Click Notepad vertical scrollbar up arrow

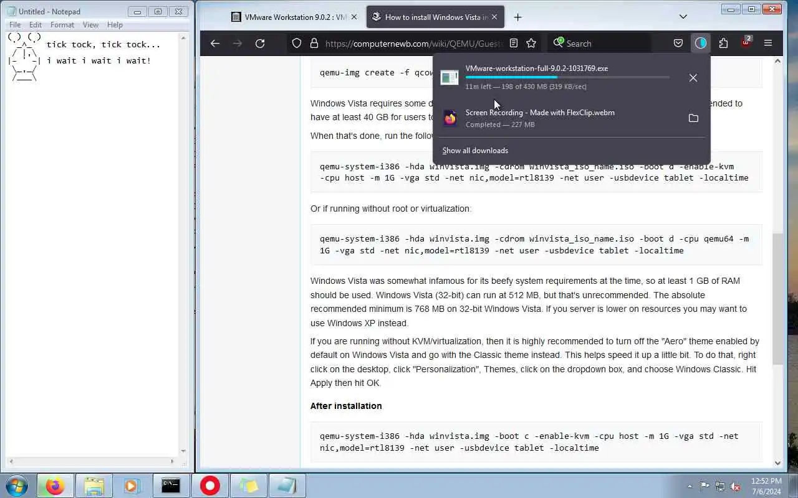coord(183,38)
